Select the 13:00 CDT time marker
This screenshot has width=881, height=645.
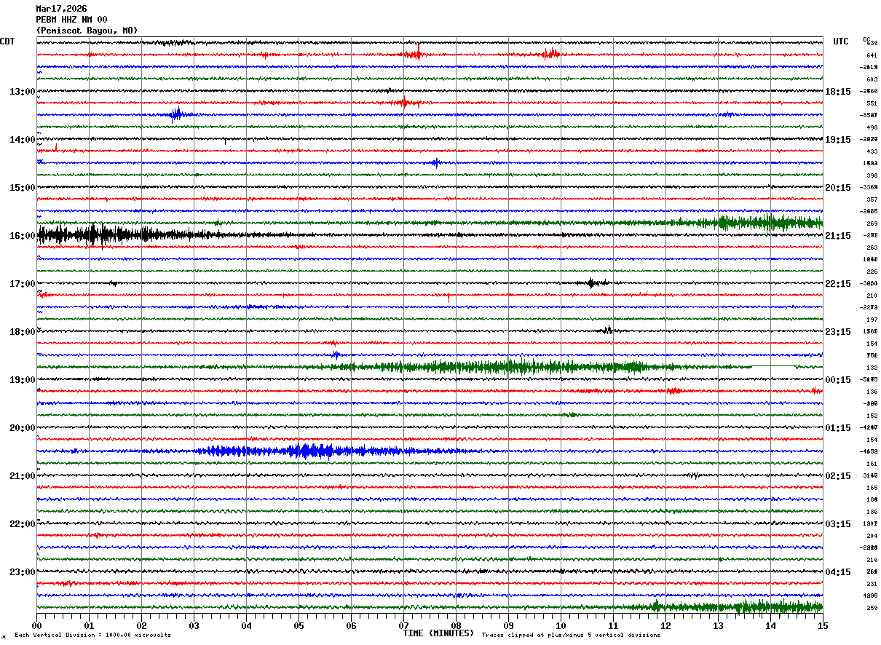tap(22, 92)
